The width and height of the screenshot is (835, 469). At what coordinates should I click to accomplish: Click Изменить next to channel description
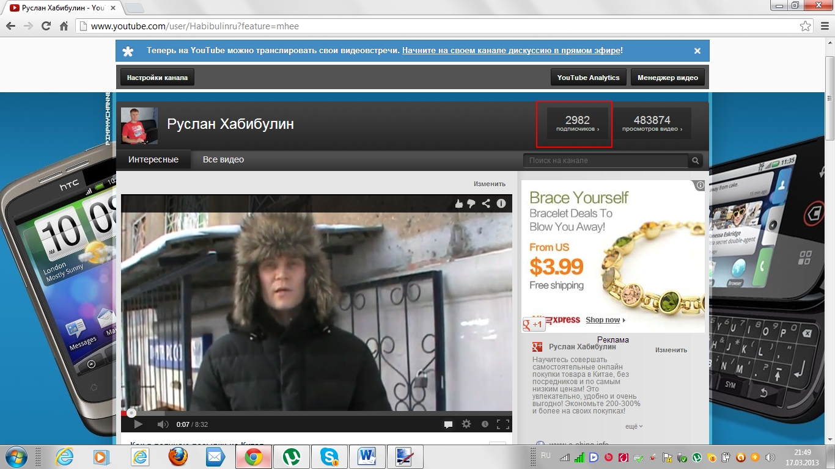[x=671, y=350]
